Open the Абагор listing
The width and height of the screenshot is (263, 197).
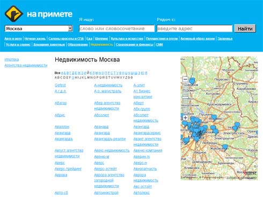[x=61, y=103]
